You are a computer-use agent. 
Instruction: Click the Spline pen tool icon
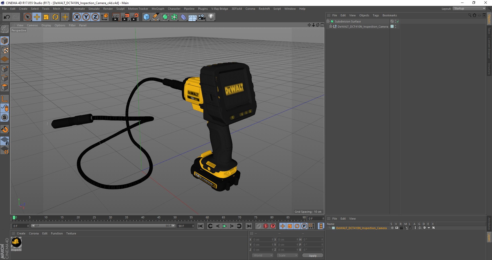pos(156,17)
